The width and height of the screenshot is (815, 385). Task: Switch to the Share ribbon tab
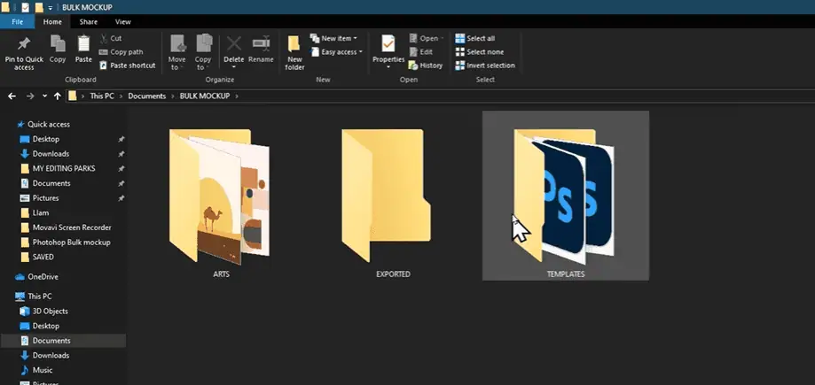tap(89, 21)
